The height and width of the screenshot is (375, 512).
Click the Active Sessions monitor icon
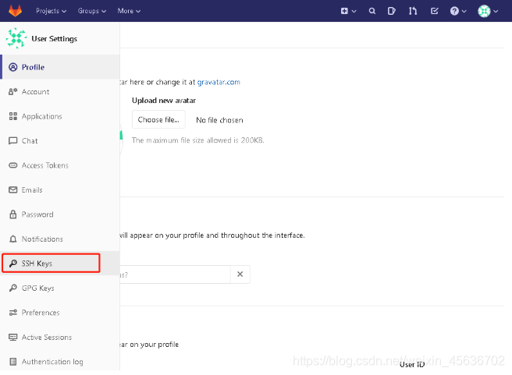pos(12,337)
